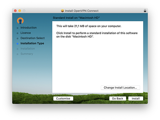
Task: Click the Install button
Action: (136, 98)
